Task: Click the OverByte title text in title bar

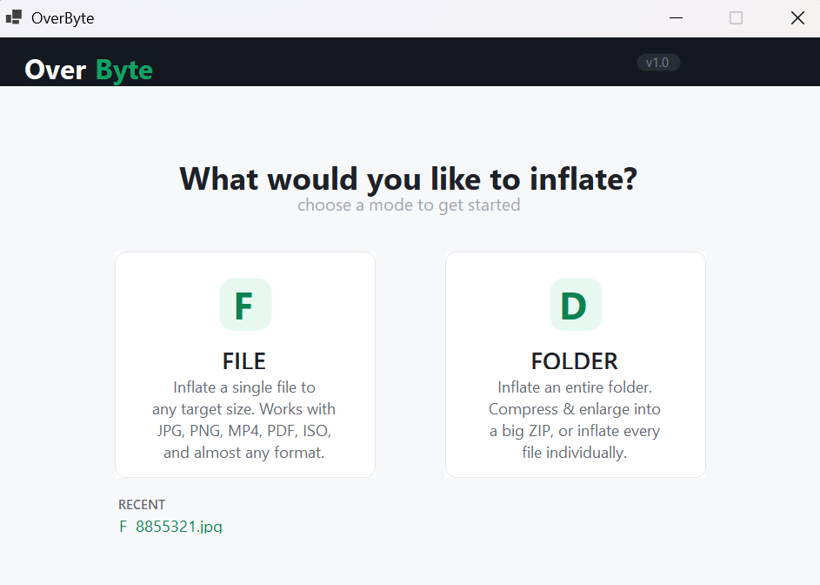Action: click(x=63, y=17)
